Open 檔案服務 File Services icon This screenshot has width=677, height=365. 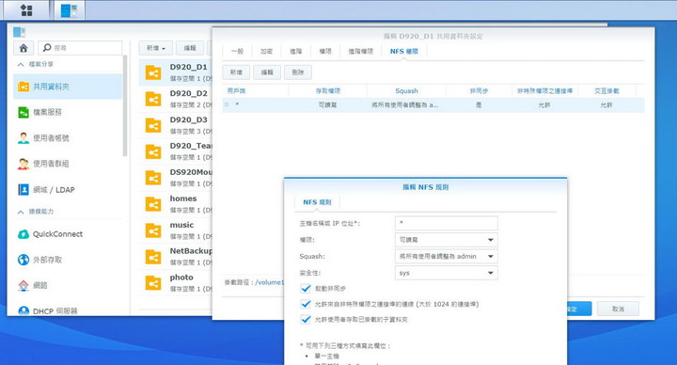24,112
